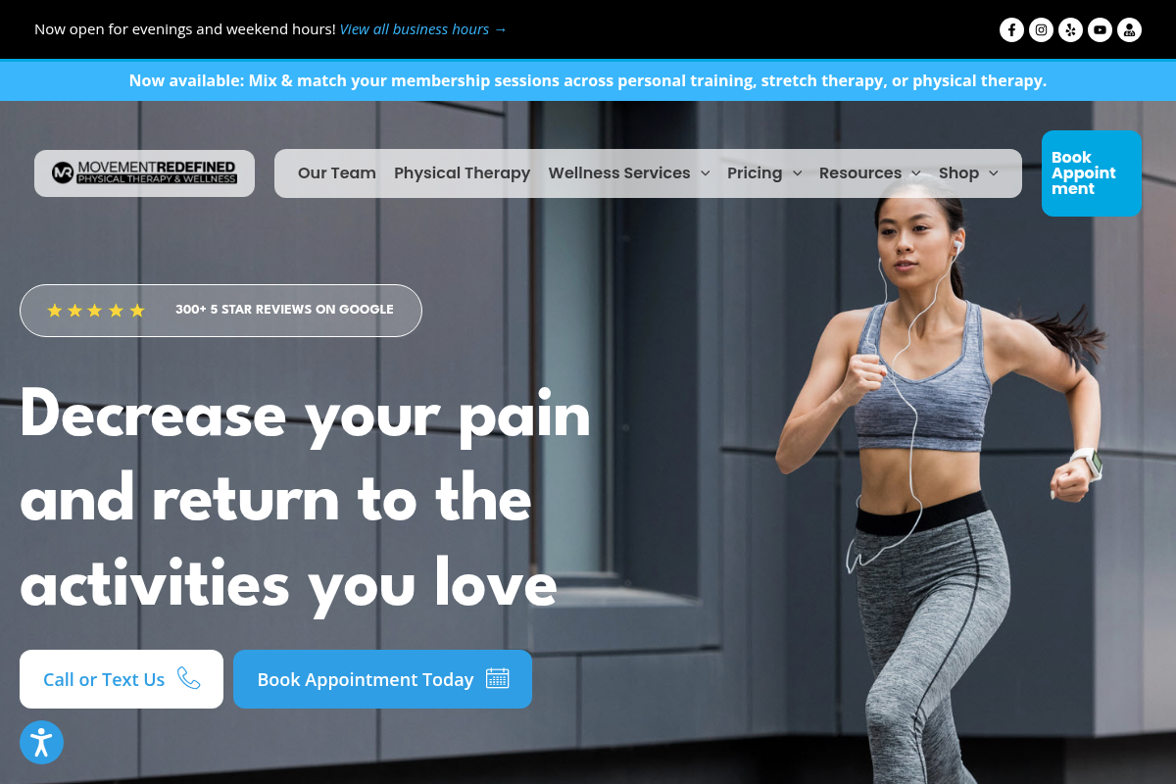Click the Call or Text Us button
The height and width of the screenshot is (784, 1176).
pyautogui.click(x=122, y=679)
